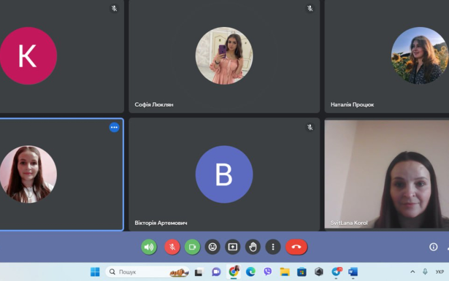Select the pink K avatar
This screenshot has width=449, height=281.
click(x=28, y=56)
